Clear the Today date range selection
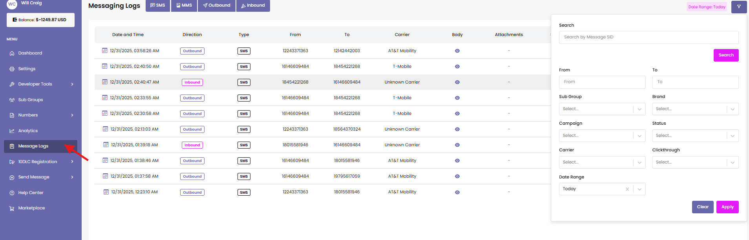Viewport: 749px width, 240px height. click(627, 189)
